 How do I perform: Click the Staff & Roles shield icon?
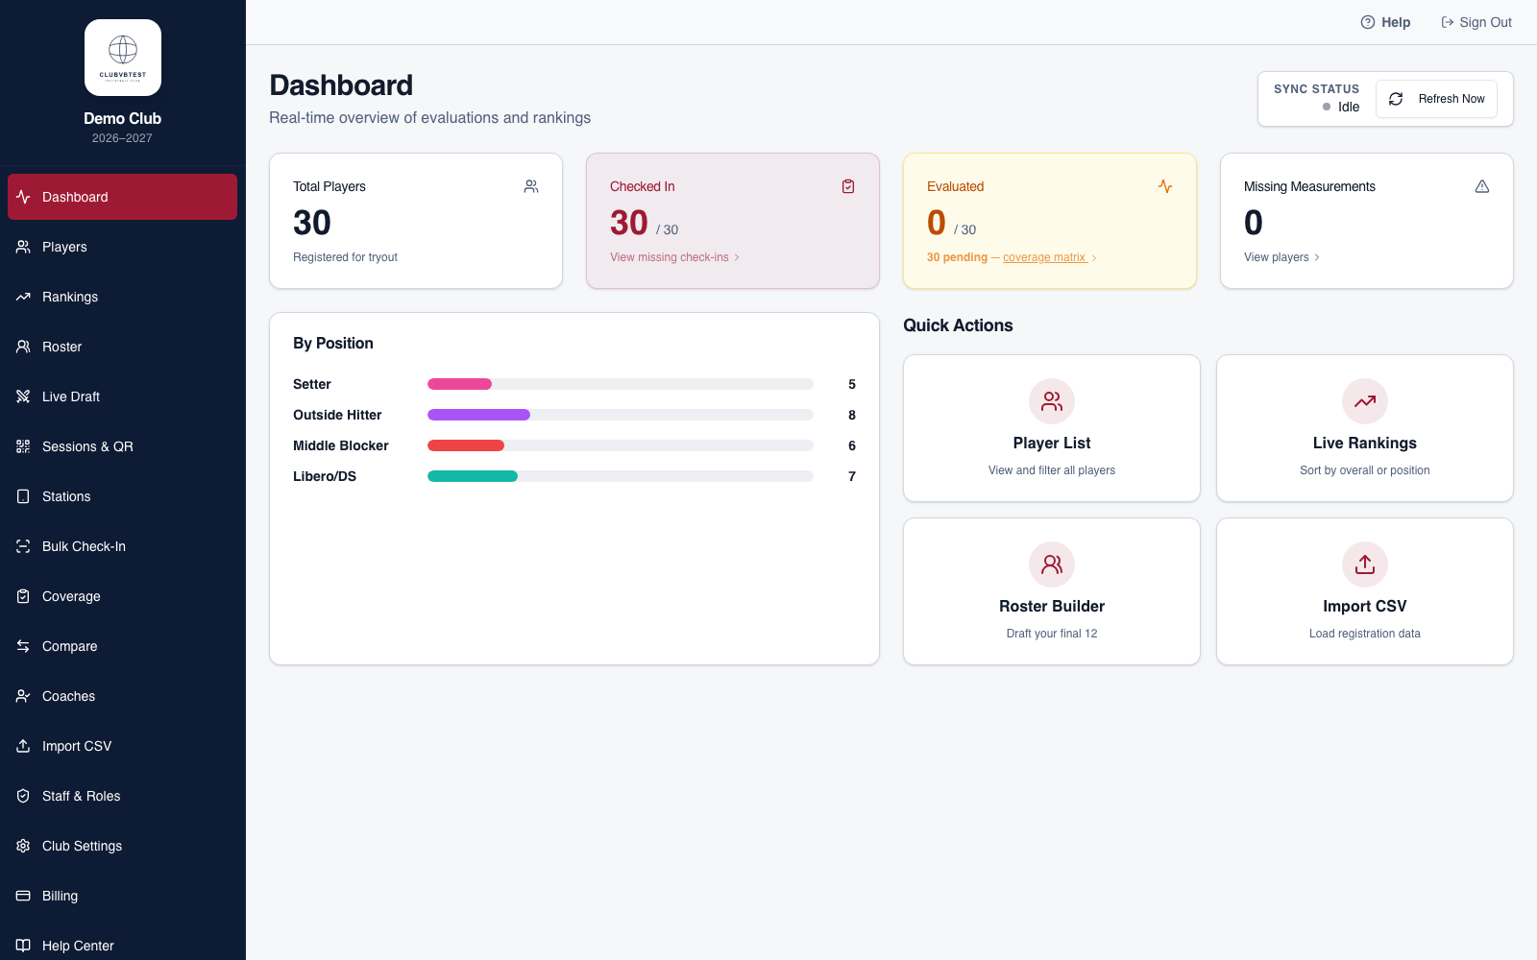[x=23, y=796]
